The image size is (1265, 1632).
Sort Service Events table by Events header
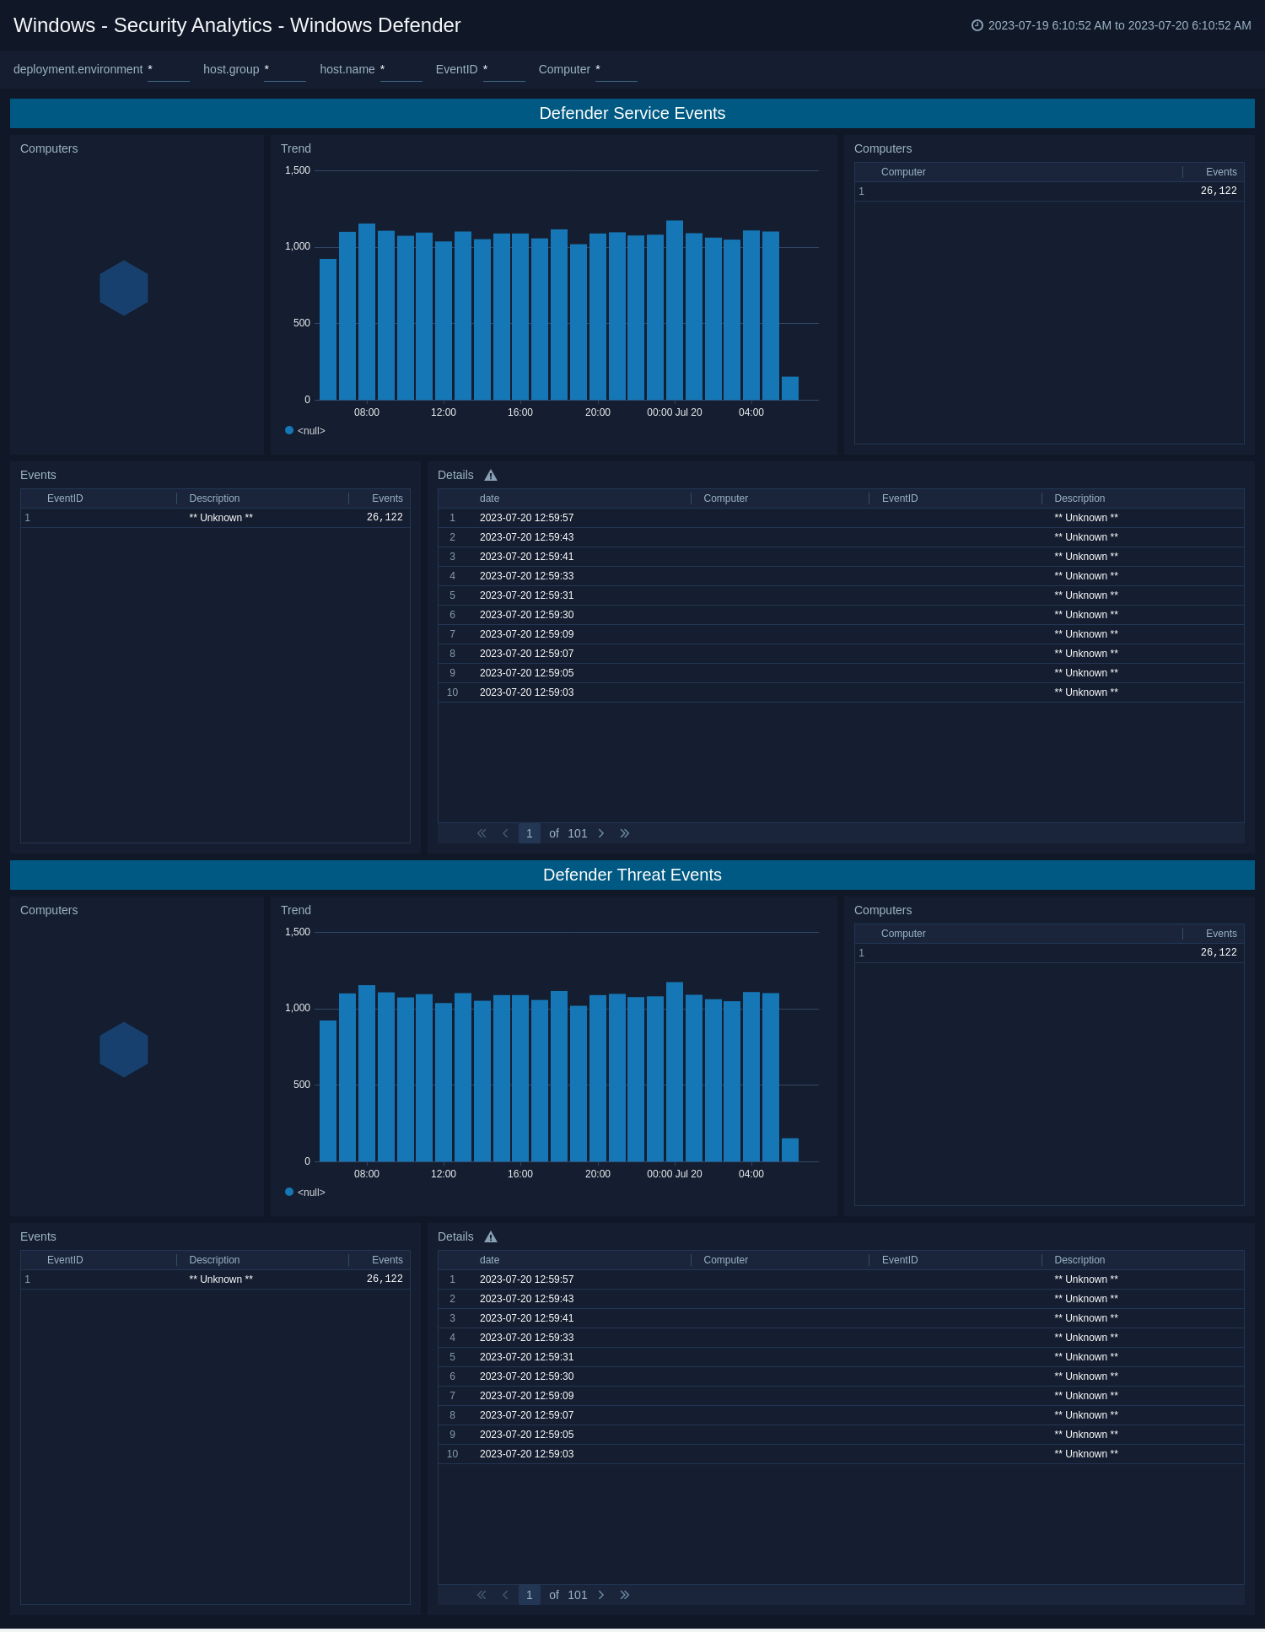387,498
